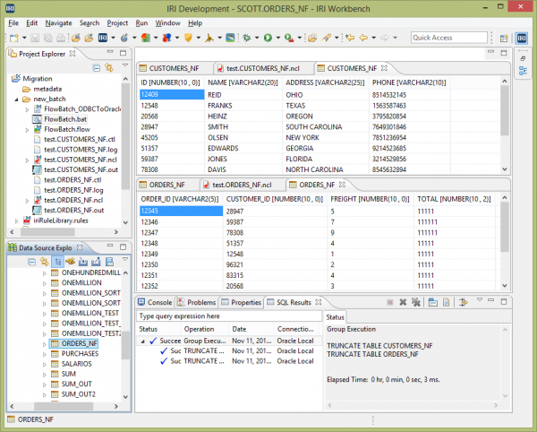Toggle Link with Editor in Project Explorer
Image resolution: width=537 pixels, height=432 pixels.
109,68
